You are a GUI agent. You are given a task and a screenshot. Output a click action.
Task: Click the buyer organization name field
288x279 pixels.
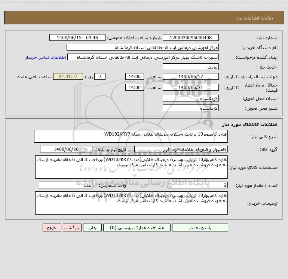click(x=143, y=47)
